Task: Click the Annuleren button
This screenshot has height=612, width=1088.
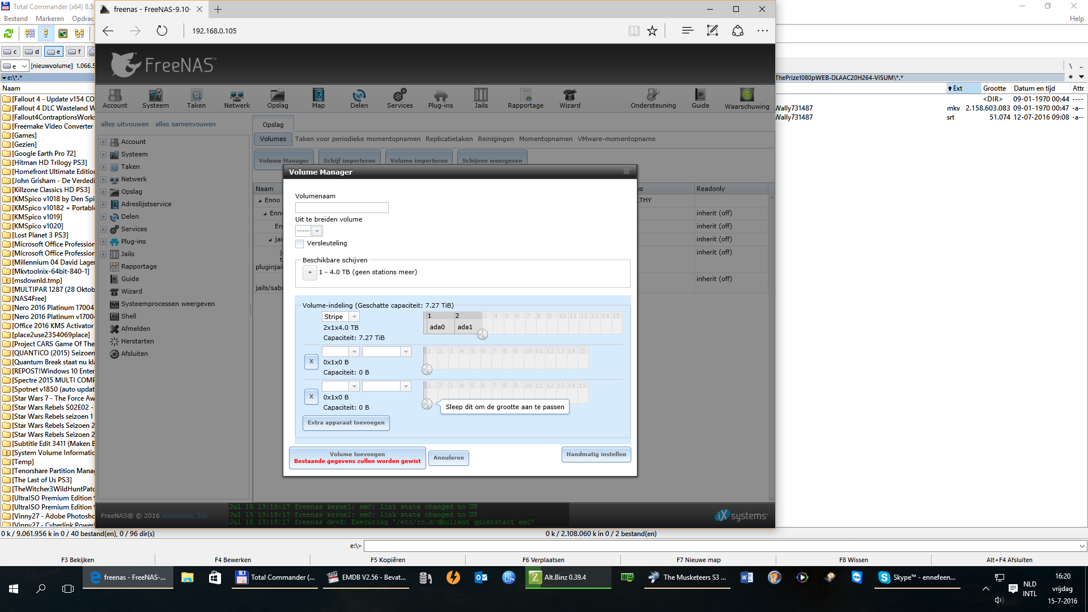Action: [449, 458]
